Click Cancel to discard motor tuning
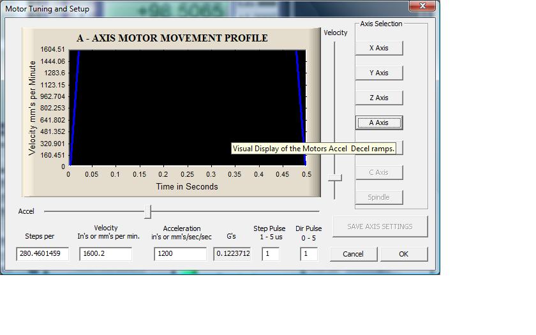Viewport: 536px width, 335px height. (x=353, y=254)
